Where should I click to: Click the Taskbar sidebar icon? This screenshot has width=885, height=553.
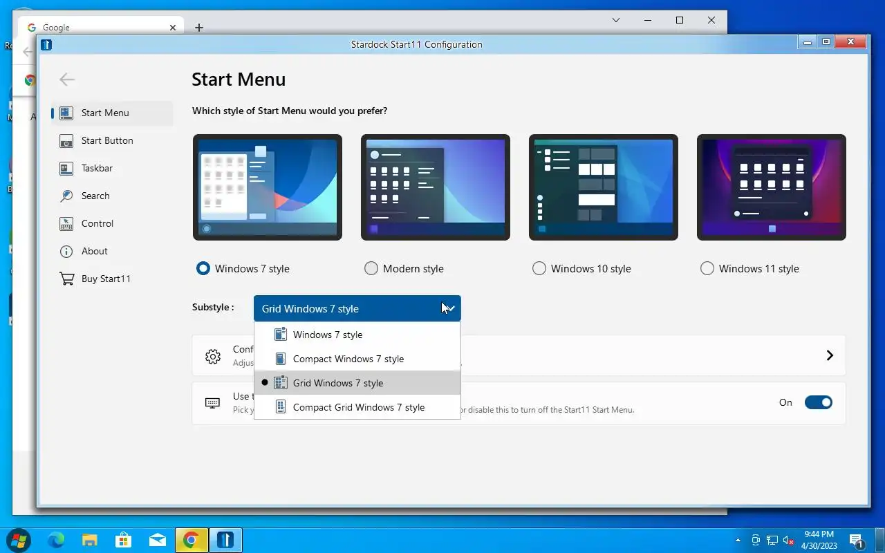click(66, 169)
